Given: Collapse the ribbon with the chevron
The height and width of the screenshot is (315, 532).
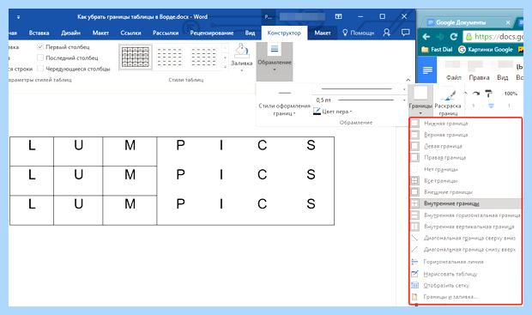Looking at the screenshot, I should coord(408,80).
